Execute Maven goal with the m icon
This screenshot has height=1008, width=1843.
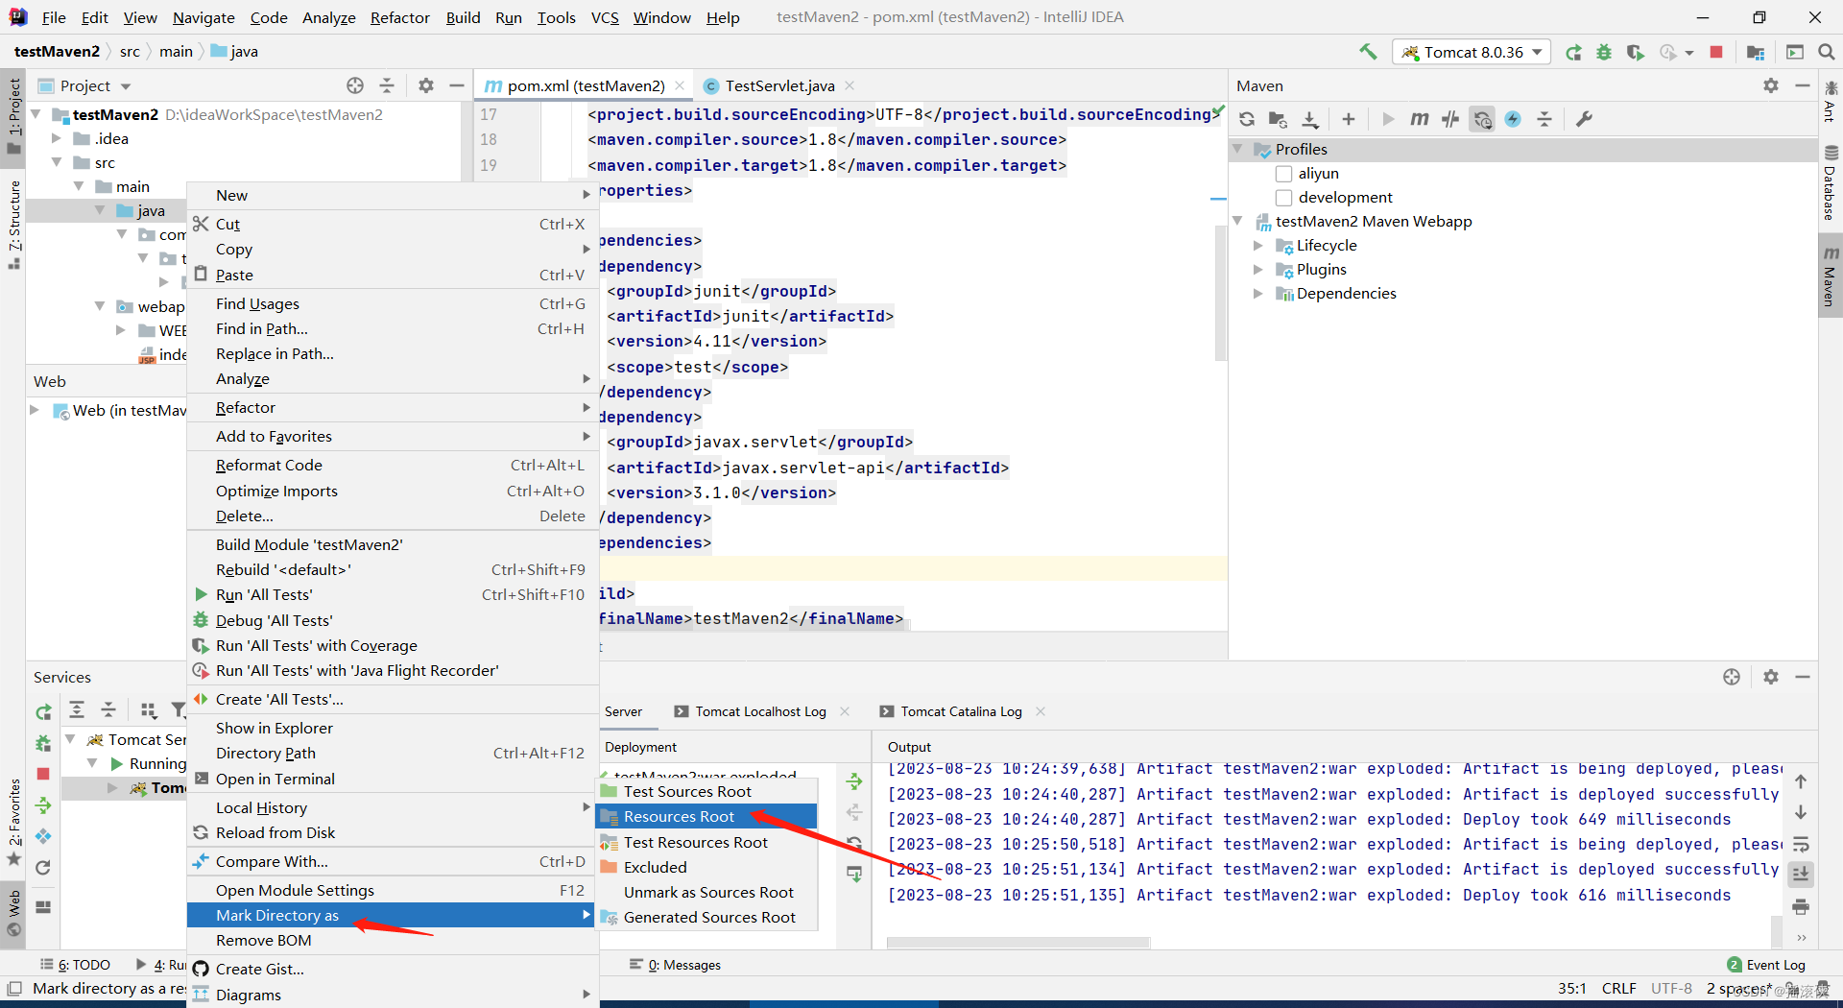1419,119
